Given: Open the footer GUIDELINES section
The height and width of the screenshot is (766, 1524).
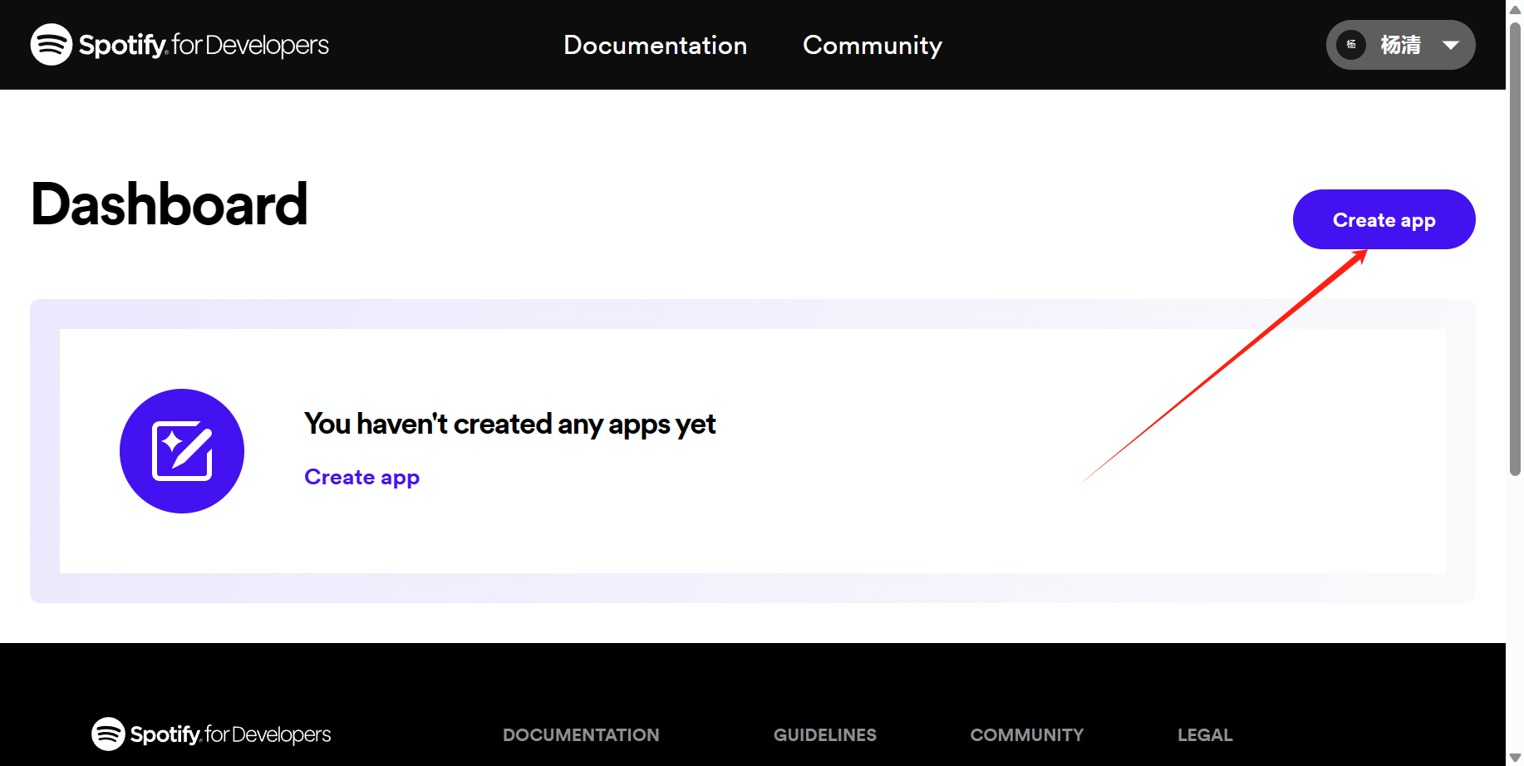Looking at the screenshot, I should [x=825, y=735].
